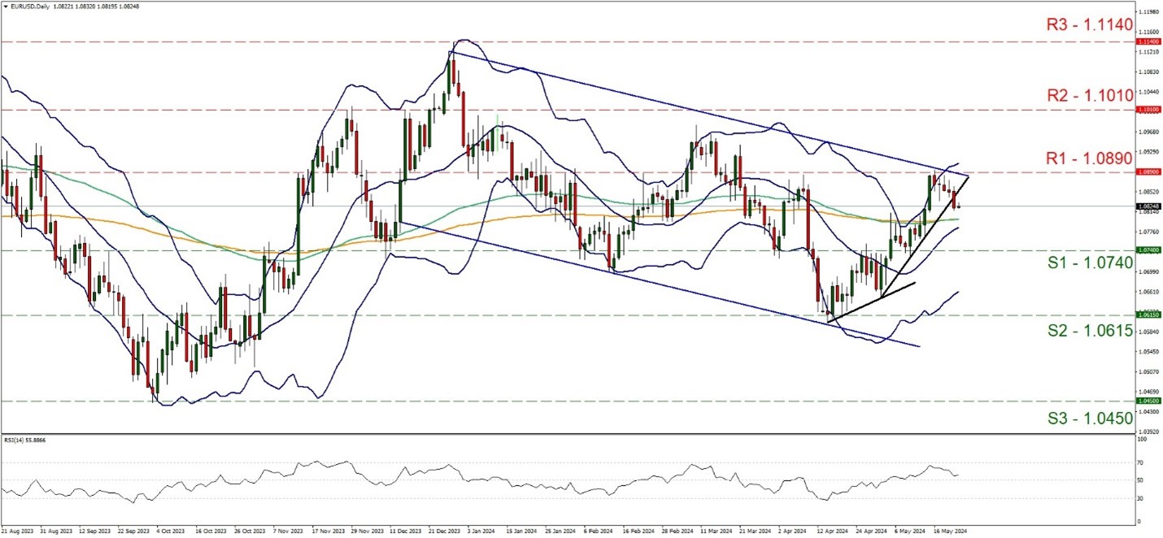Click the 21 Dec 2023 date on time axis
This screenshot has width=1163, height=538.
click(443, 529)
